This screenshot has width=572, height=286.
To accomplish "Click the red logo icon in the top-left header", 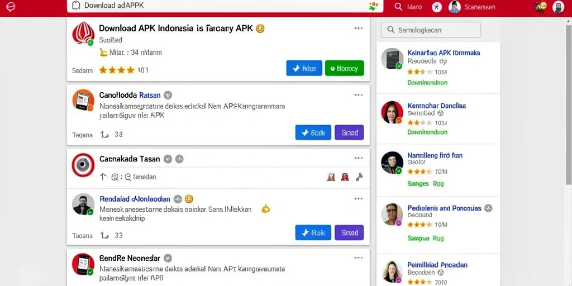I will [11, 7].
